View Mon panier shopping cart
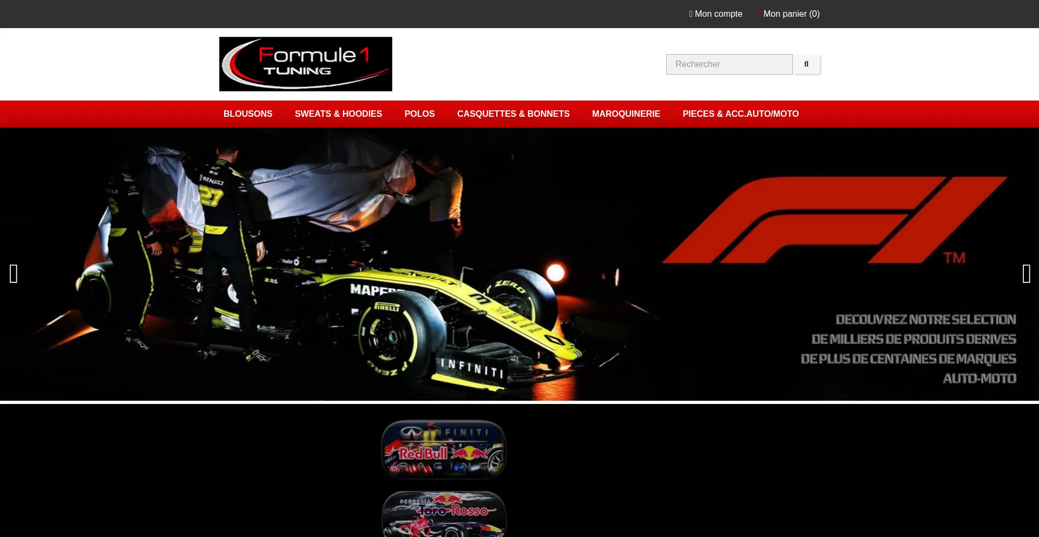Screen dimensions: 1039x537 tap(789, 14)
